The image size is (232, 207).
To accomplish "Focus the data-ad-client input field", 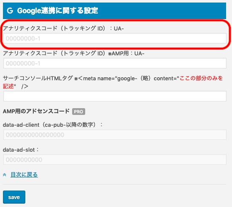I will [x=115, y=134].
